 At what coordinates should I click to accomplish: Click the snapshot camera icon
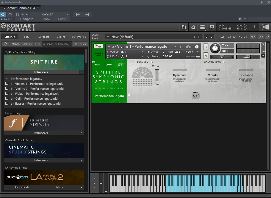point(188,47)
